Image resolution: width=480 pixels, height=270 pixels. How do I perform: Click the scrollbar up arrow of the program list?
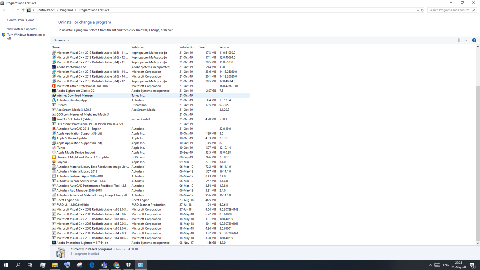[478, 47]
